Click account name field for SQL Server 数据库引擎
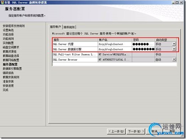186x139 pixels. 115,49
